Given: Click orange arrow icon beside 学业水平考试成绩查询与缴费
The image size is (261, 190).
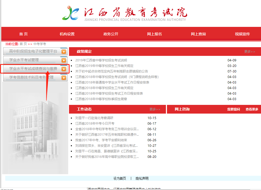Looking at the screenshot, I should 64,69.
